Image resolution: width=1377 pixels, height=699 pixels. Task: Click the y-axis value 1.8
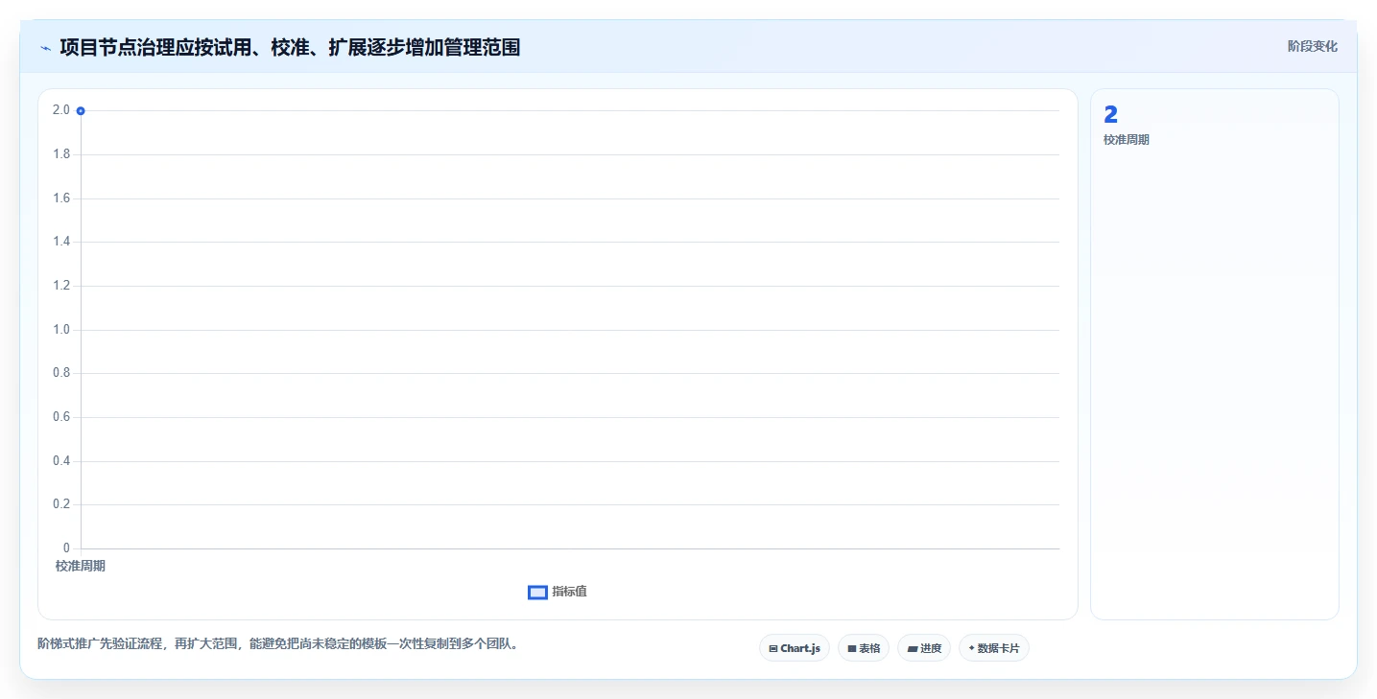(x=61, y=154)
